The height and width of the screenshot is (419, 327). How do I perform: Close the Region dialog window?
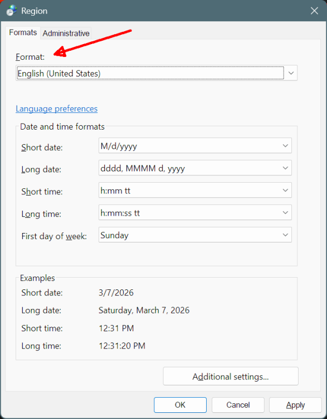point(314,11)
